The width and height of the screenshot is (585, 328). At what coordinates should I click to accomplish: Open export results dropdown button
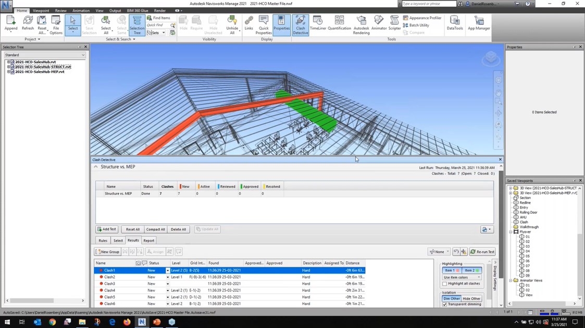(x=487, y=229)
